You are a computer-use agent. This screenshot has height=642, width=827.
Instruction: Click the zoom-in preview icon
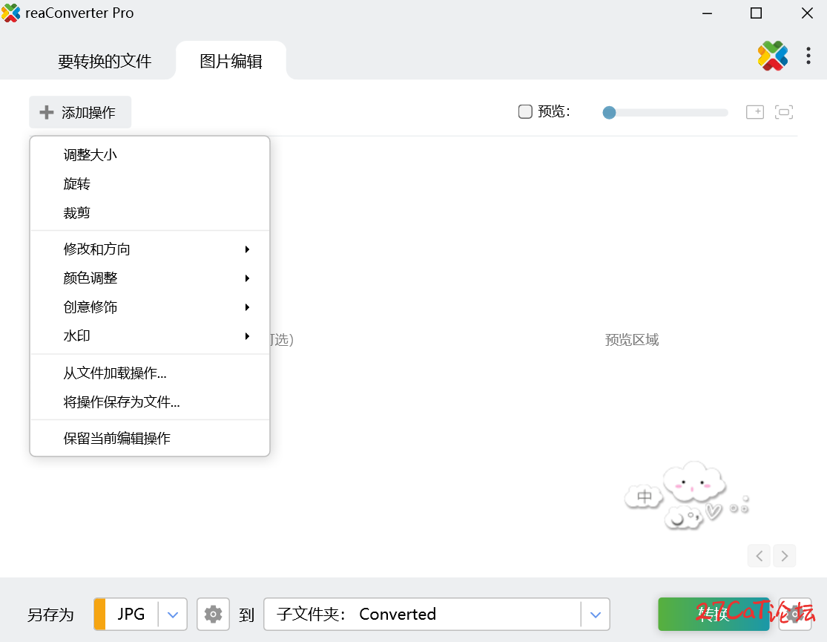point(755,112)
